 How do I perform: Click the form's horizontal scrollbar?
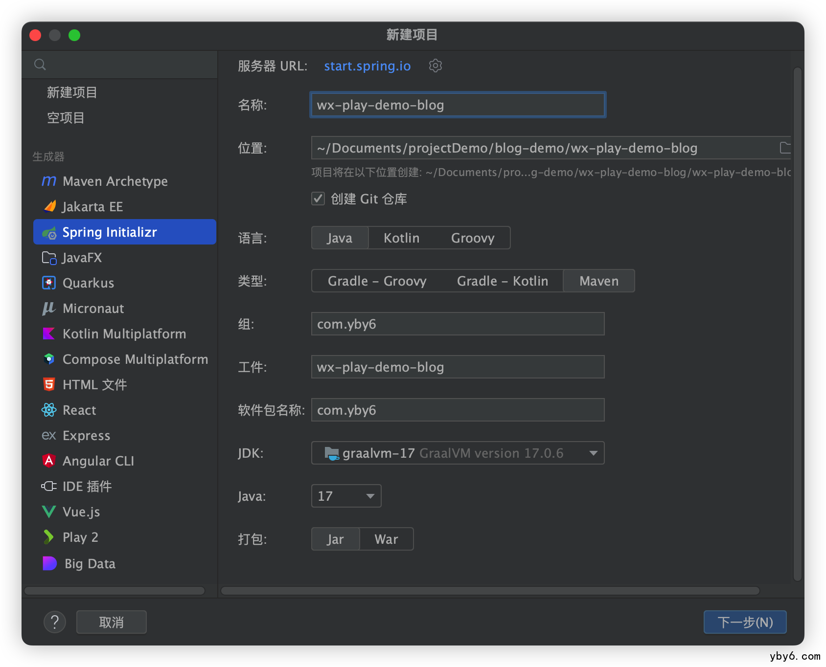coord(490,591)
